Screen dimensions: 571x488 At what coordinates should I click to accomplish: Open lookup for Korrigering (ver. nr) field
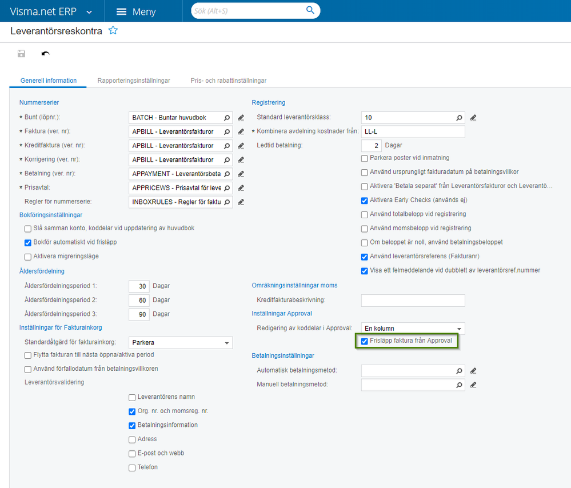click(x=227, y=160)
